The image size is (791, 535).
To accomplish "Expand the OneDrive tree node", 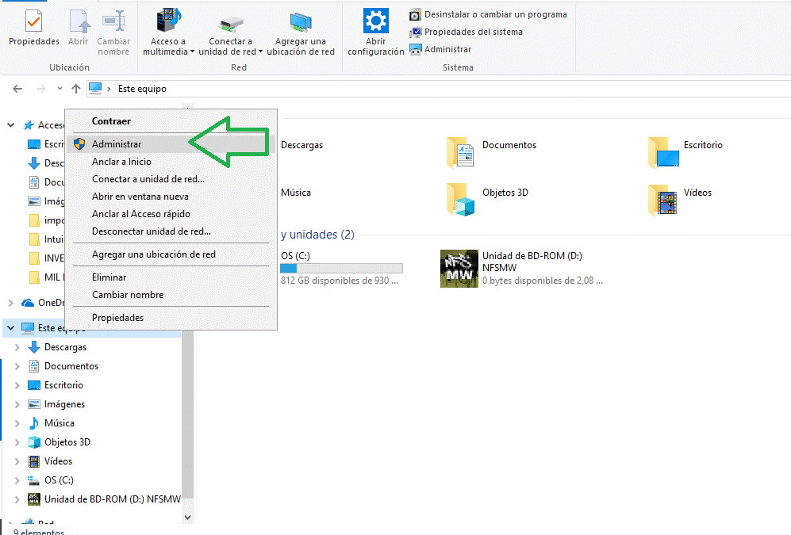I will tap(11, 303).
